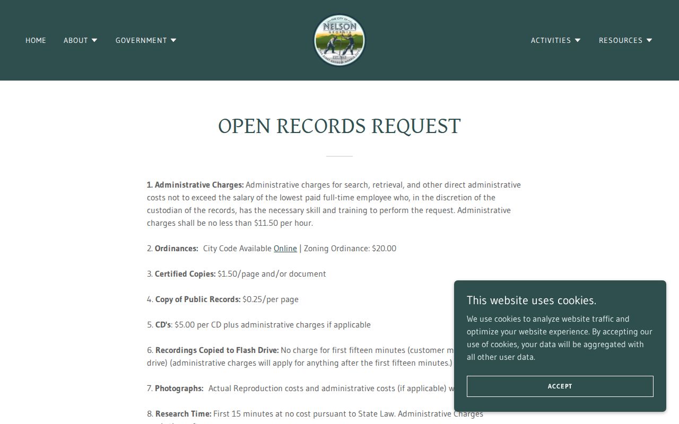Open the City of Nelson logo
This screenshot has height=424, width=679.
coord(339,40)
